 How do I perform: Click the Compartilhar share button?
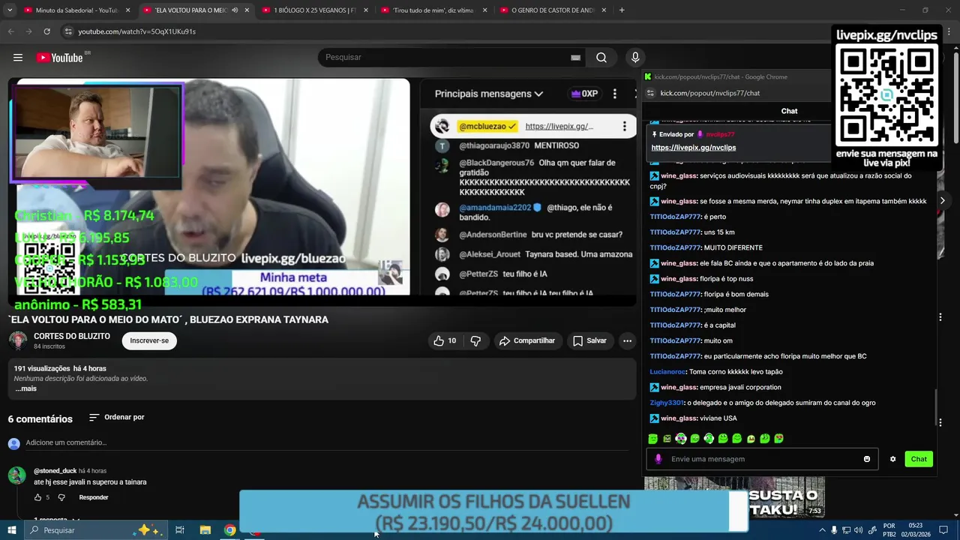526,340
